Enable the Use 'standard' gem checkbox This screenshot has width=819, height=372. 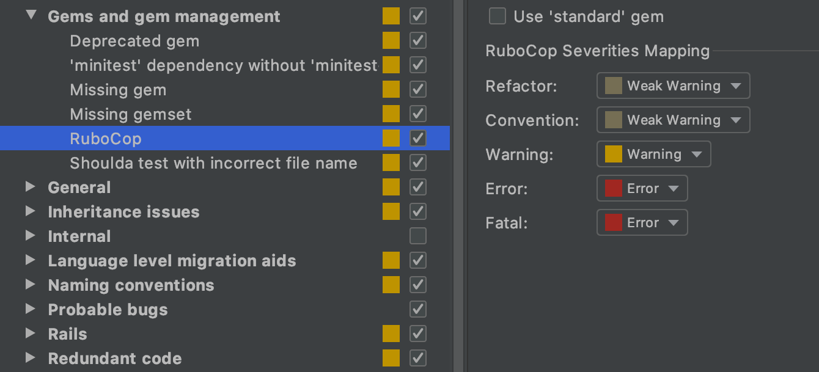point(497,16)
